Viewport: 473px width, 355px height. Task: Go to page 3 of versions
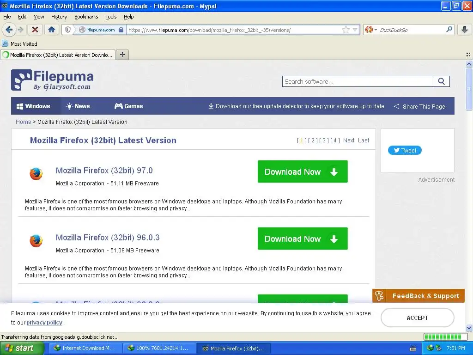[324, 141]
